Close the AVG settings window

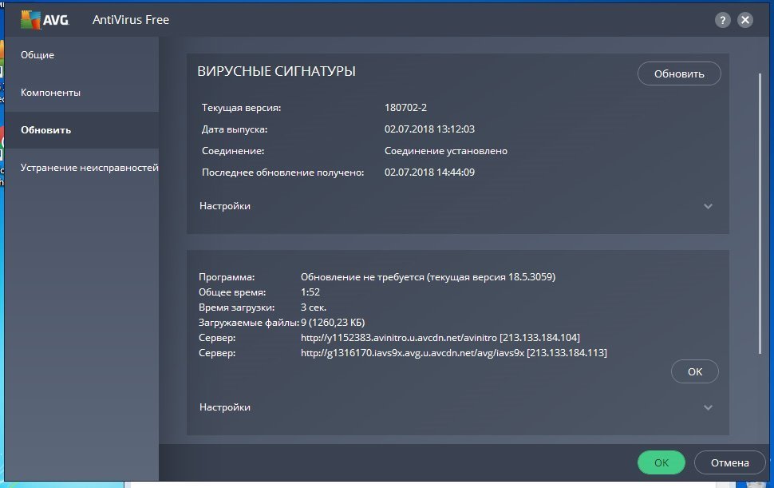coord(745,20)
